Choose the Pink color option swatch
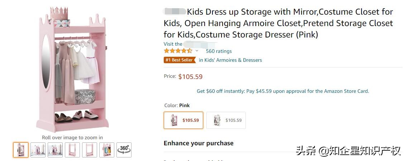This screenshot has width=406, height=161. point(183,120)
